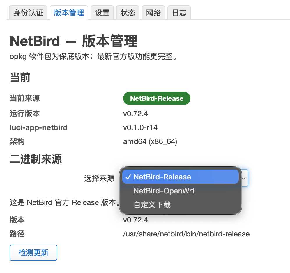Go to the 状态 tab

(128, 12)
